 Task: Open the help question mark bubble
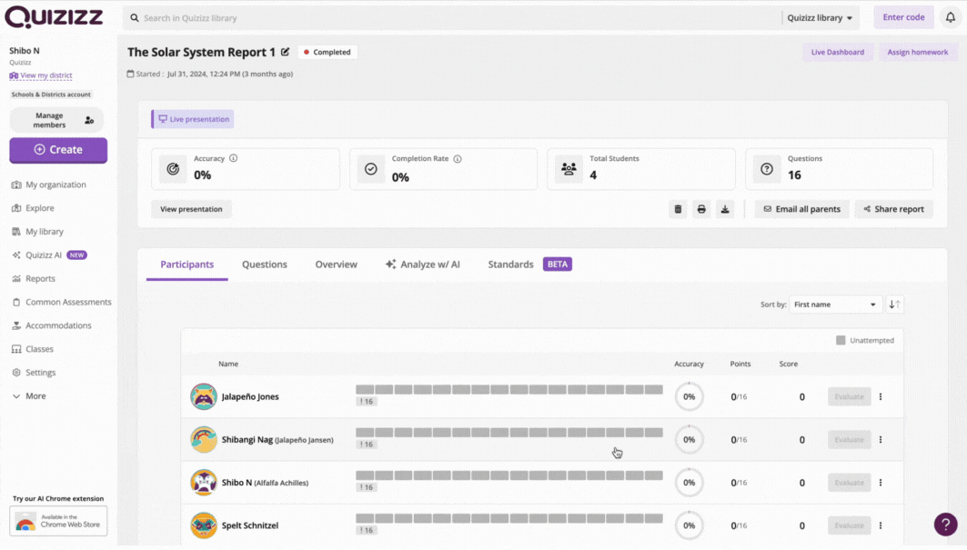945,525
